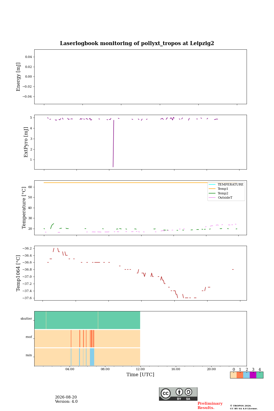Viewport: 274px width, 411px height.
Task: Click the OutsideT legend entry
Action: 221,198
